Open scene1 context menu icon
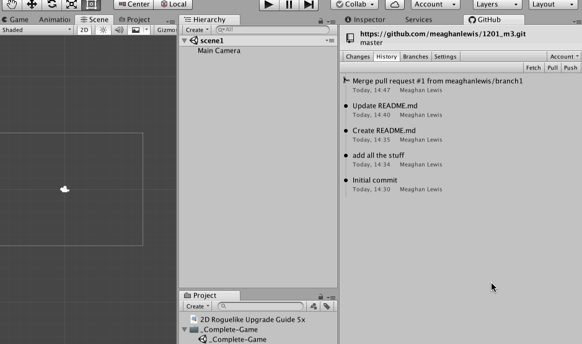 coord(330,40)
